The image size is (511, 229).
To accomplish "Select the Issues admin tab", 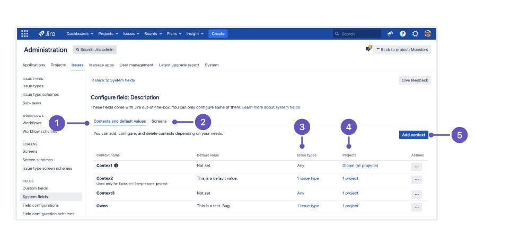I will (x=77, y=65).
